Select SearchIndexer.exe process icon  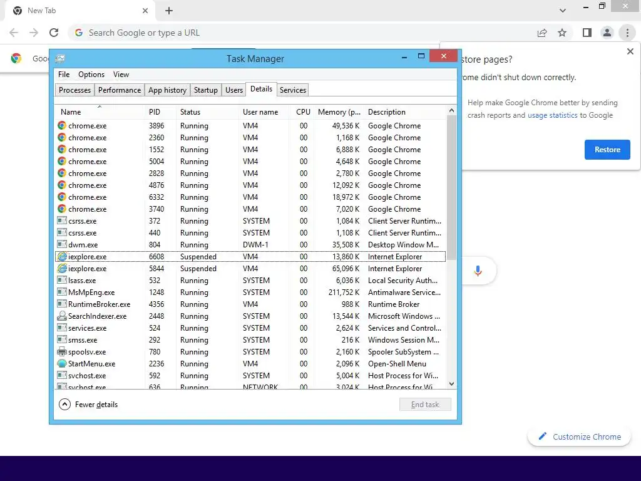coord(62,316)
